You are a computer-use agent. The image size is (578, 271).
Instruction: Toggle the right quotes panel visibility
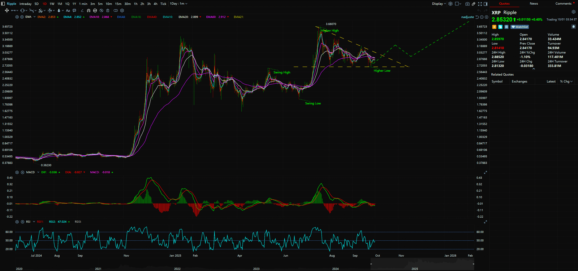pyautogui.click(x=486, y=4)
